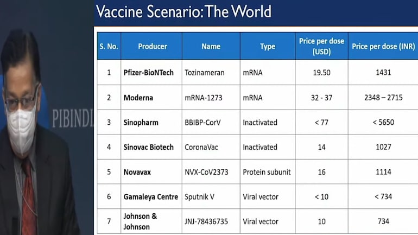Click the 'Gamaleya Centre' producer cell
Image resolution: width=418 pixels, height=235 pixels.
tap(150, 197)
